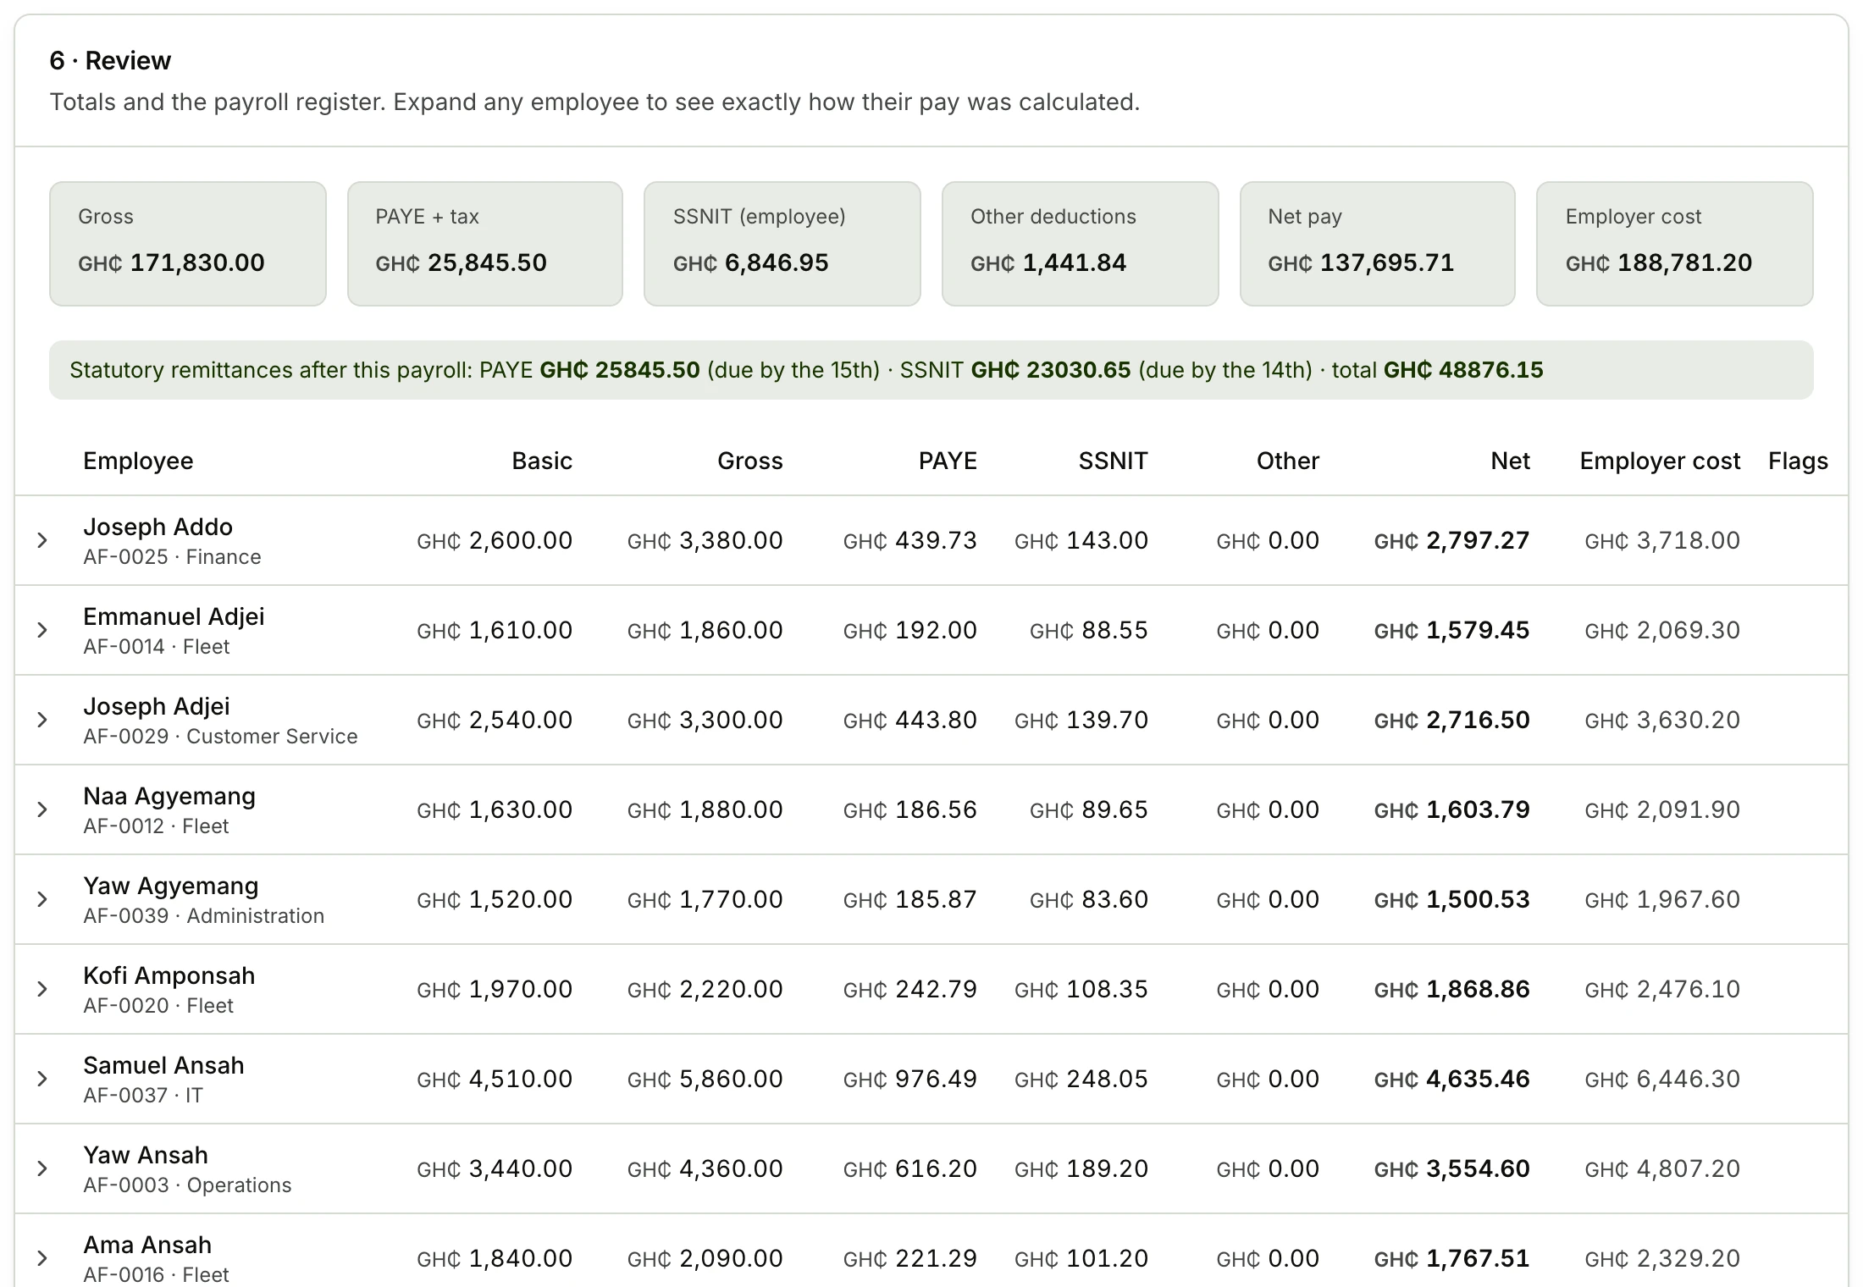
Task: Click the Basic column header
Action: point(542,461)
